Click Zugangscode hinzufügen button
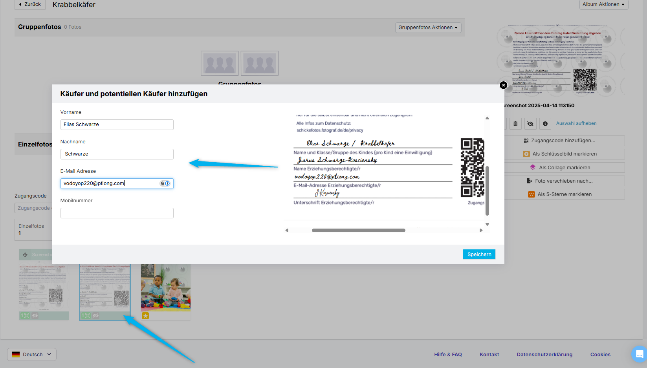This screenshot has width=647, height=368. (x=565, y=141)
